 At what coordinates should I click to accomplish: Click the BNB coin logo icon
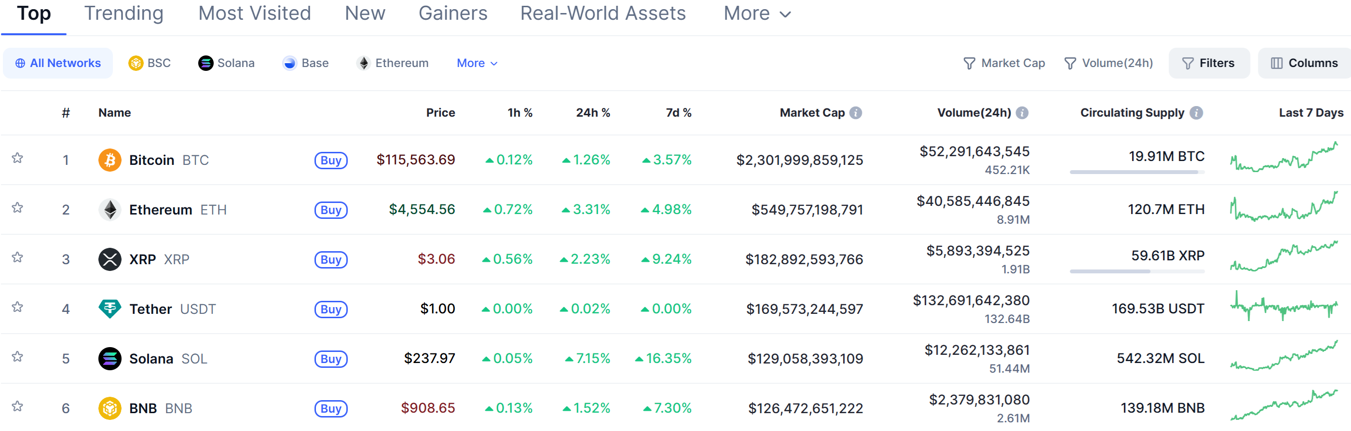click(109, 408)
